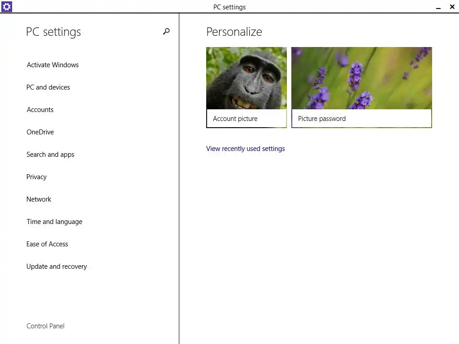Click the monkey account picture thumbnail

coord(247,78)
